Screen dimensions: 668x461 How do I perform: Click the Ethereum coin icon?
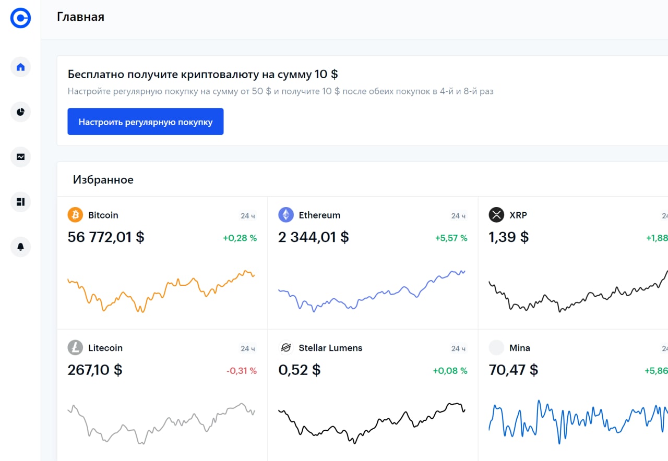[x=286, y=215]
